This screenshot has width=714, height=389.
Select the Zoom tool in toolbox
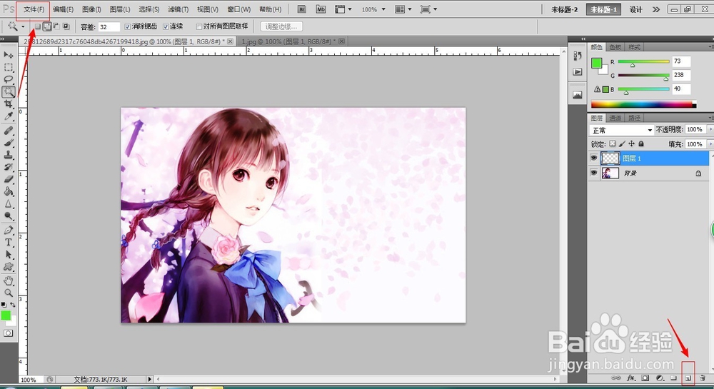click(8, 293)
